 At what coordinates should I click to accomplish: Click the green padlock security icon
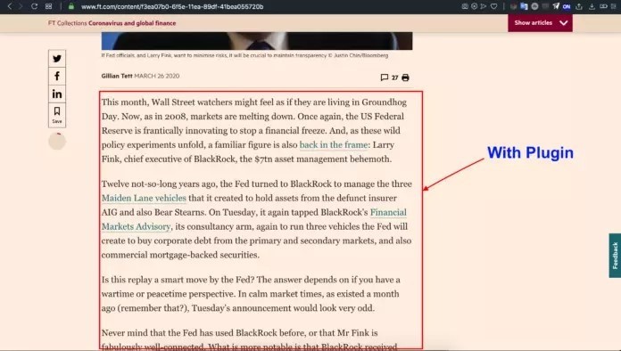71,6
